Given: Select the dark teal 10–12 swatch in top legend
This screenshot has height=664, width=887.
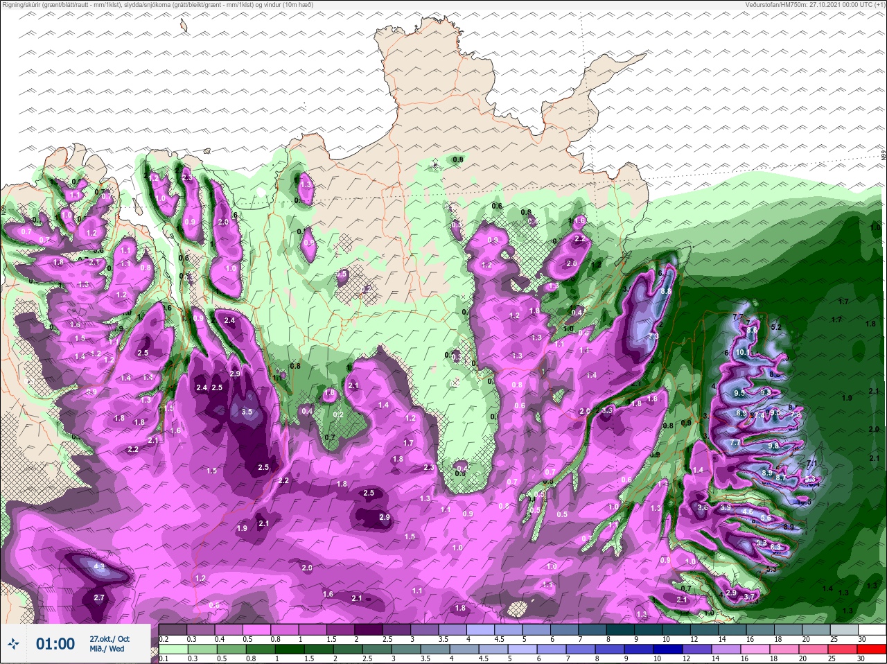Looking at the screenshot, I should (x=676, y=629).
